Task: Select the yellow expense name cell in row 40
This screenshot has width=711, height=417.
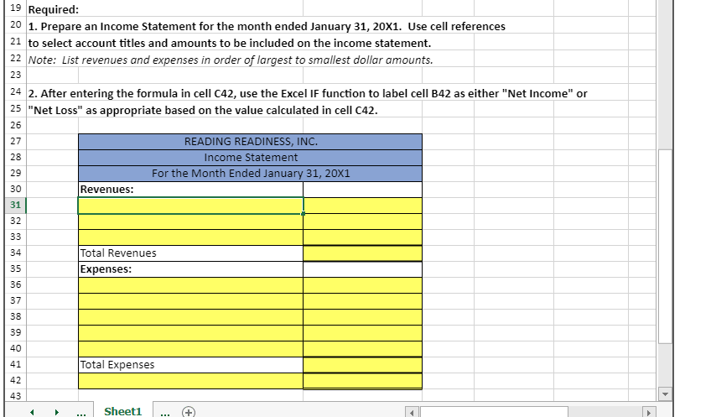Action: point(190,348)
